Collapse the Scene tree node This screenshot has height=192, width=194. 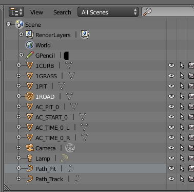8,24
